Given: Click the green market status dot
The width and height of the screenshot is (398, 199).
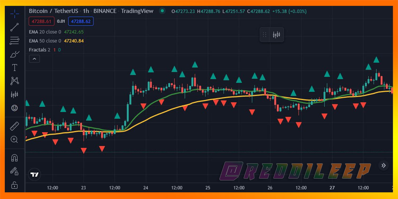Looking at the screenshot, I should 162,11.
